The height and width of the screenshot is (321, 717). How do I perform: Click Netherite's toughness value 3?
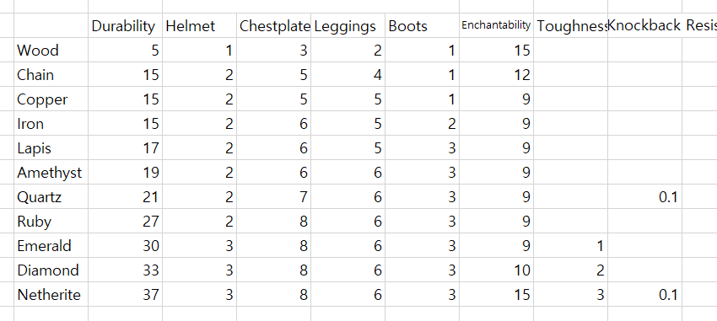pyautogui.click(x=570, y=295)
